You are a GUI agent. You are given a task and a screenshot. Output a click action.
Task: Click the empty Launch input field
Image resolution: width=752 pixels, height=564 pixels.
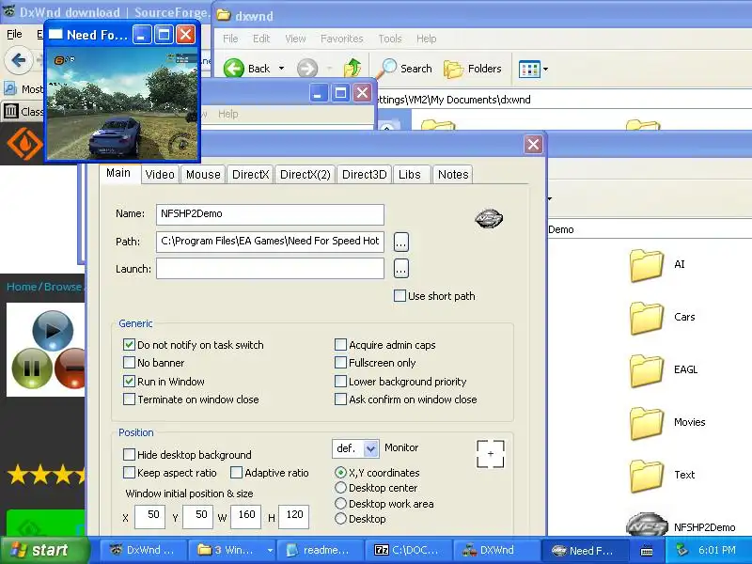tap(270, 269)
